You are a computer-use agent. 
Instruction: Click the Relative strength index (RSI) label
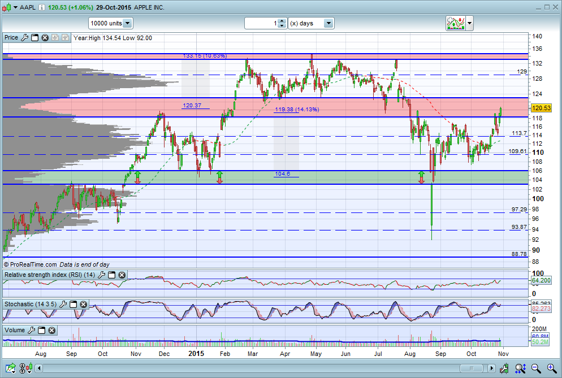click(49, 275)
